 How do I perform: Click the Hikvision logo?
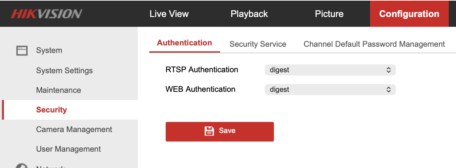46,14
